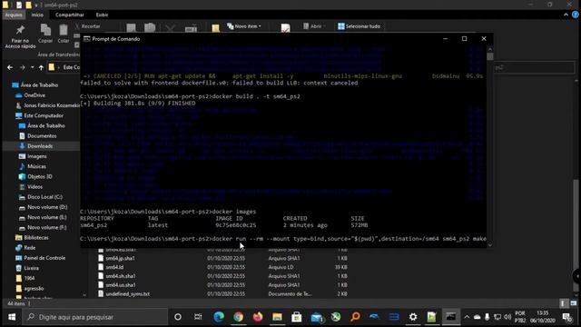The height and width of the screenshot is (327, 581).
Task: Select file sm64.ld
Action: (114, 267)
